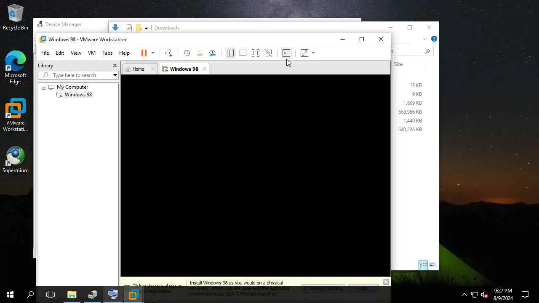The width and height of the screenshot is (539, 303).
Task: Open the Edit menu
Action: point(60,53)
